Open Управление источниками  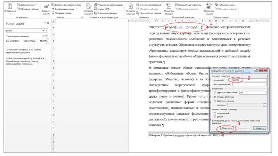95,5
